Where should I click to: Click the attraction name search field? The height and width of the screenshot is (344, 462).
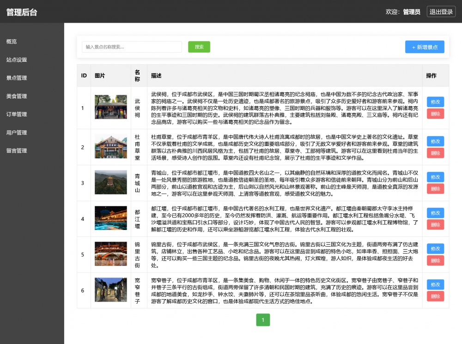click(x=131, y=47)
